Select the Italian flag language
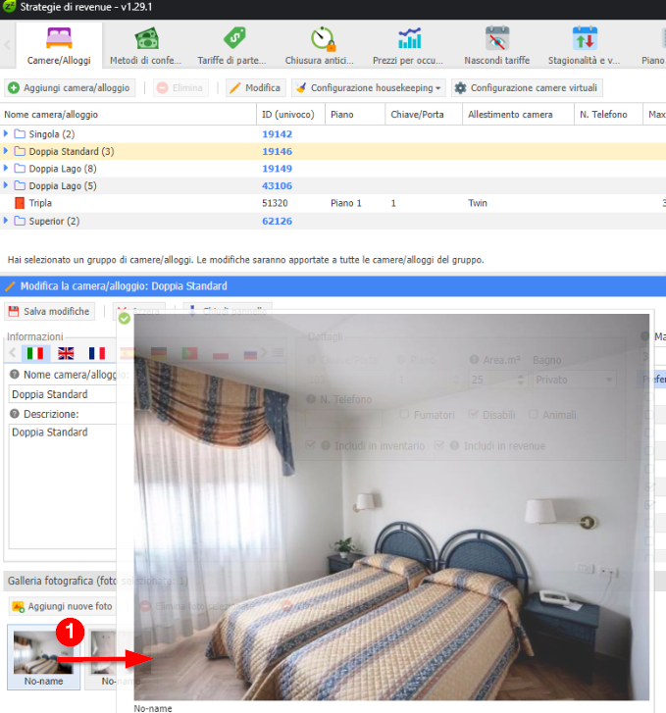This screenshot has width=666, height=713. coord(35,353)
